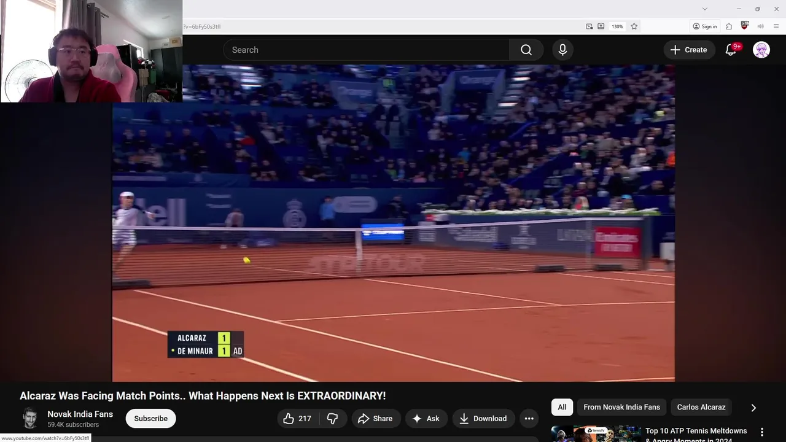
Task: Select the Carlos Alcaraz chip
Action: coord(701,407)
